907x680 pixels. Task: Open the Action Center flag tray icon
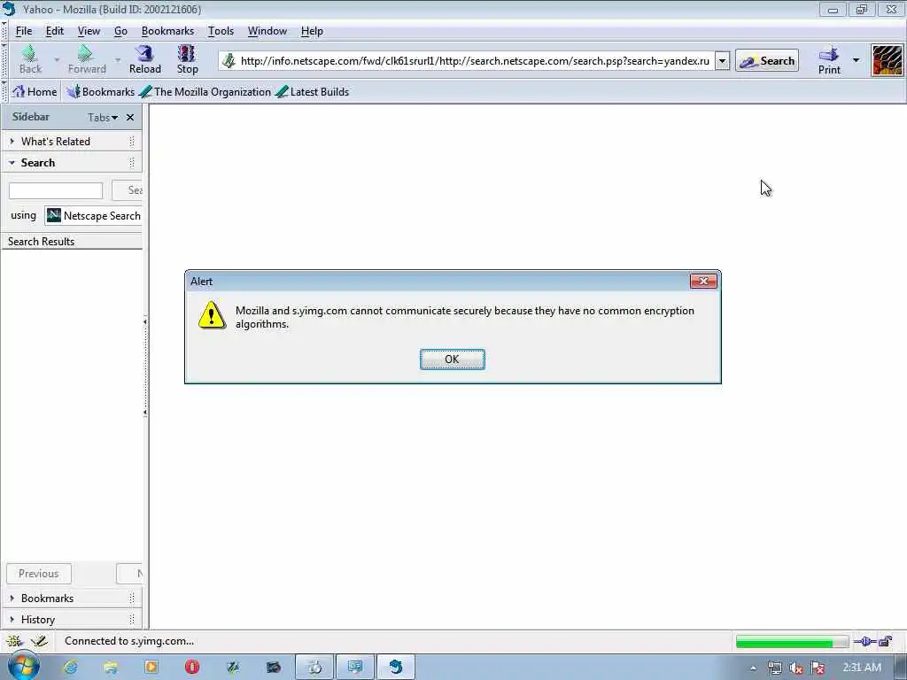(818, 668)
